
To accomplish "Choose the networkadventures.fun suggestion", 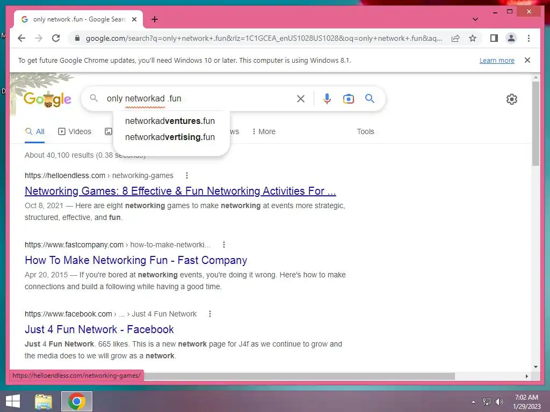I will (x=170, y=121).
